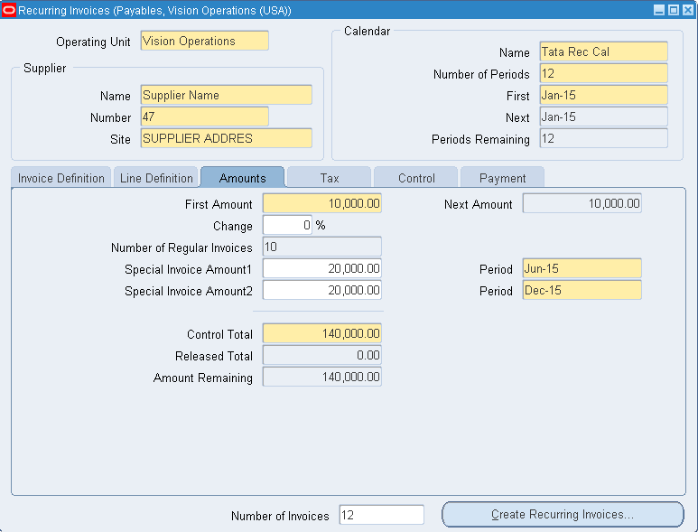Open the Line Definition tab

point(156,178)
